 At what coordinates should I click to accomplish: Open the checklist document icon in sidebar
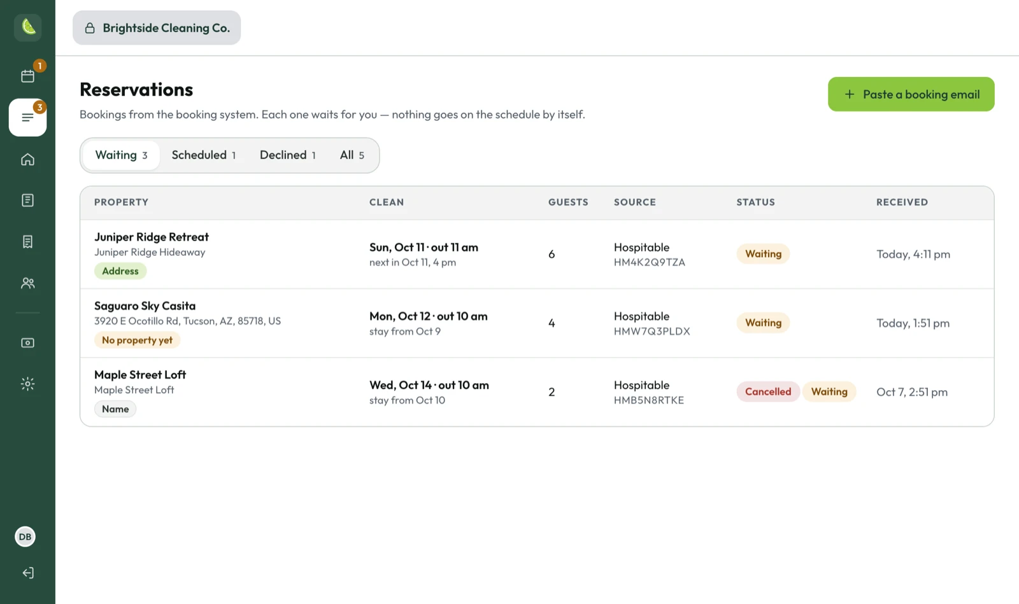27,200
